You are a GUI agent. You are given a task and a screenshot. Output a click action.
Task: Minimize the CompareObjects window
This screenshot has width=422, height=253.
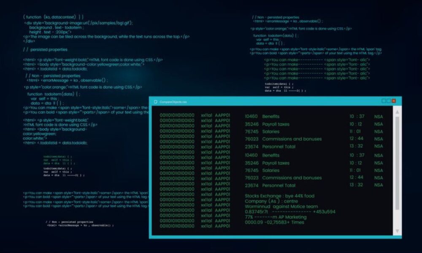[384, 101]
